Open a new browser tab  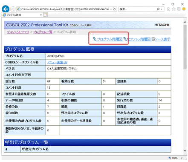[45, 14]
